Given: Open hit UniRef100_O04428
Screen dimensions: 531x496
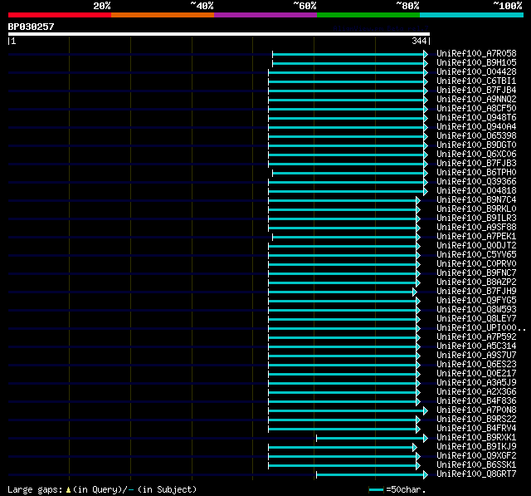Looking at the screenshot, I should point(476,72).
